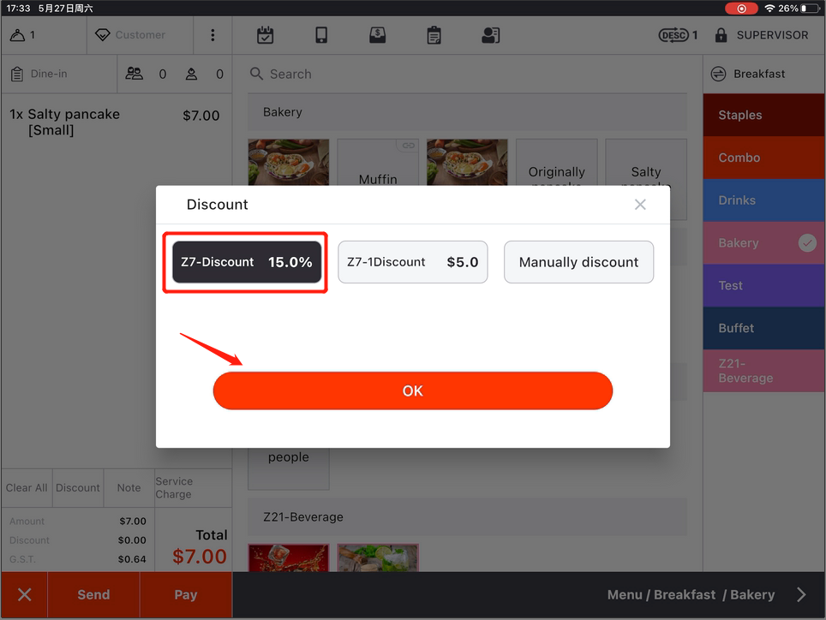Switch to the Staples category

[x=763, y=115]
